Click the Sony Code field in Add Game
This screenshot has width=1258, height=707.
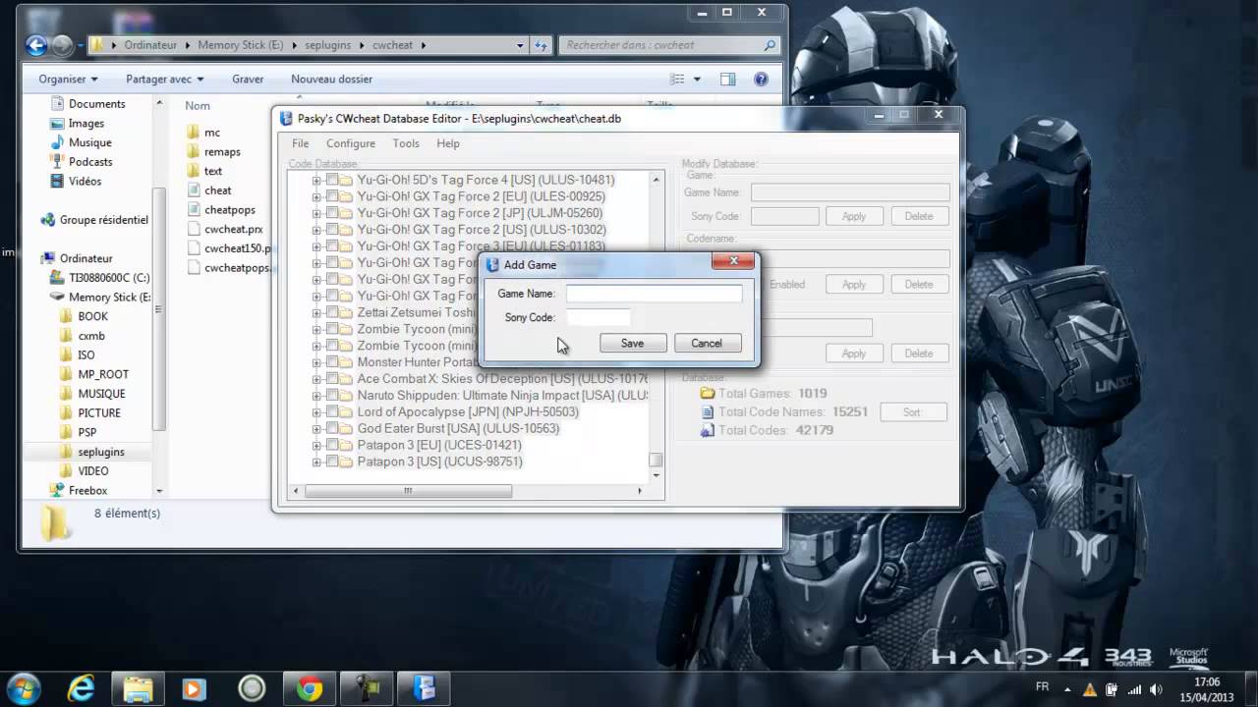tap(598, 317)
